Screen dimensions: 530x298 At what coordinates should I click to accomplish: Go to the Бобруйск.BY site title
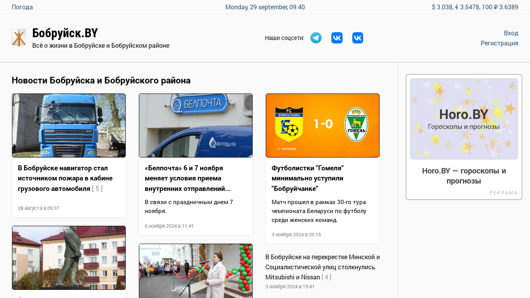pyautogui.click(x=65, y=33)
